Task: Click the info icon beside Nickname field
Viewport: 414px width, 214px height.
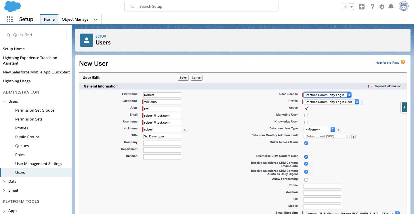Action: pos(185,130)
